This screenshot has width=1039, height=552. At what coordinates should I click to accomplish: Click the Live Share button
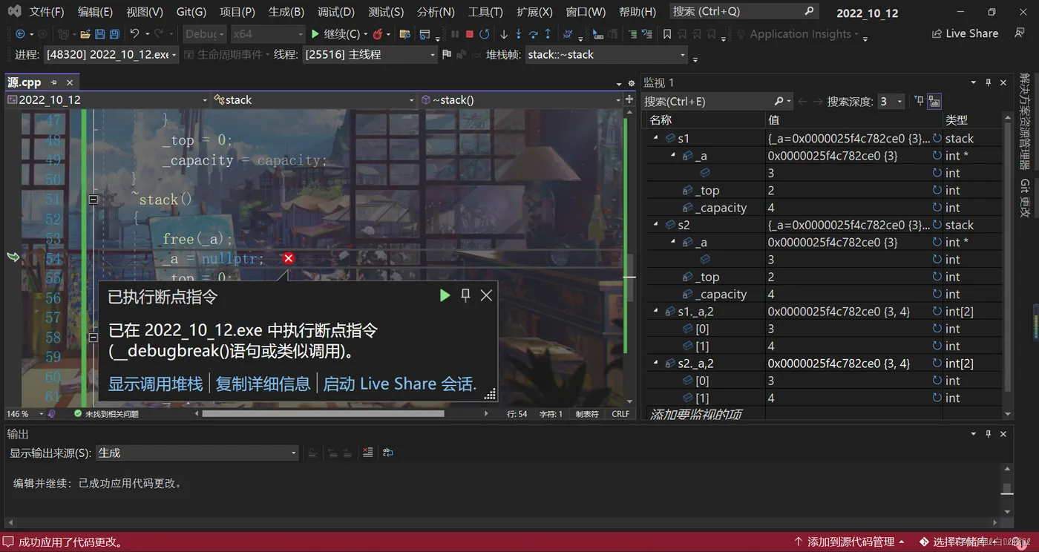pyautogui.click(x=965, y=33)
